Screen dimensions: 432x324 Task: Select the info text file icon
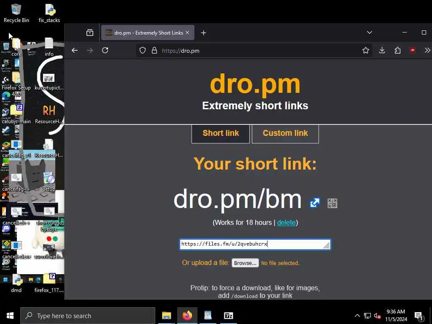[49, 47]
